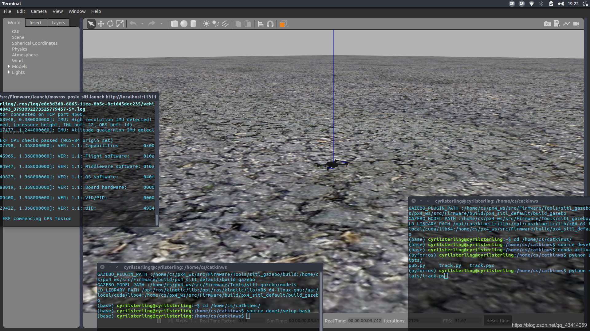Open the plot window icon
Screen dimensions: 590x331
(x=566, y=24)
